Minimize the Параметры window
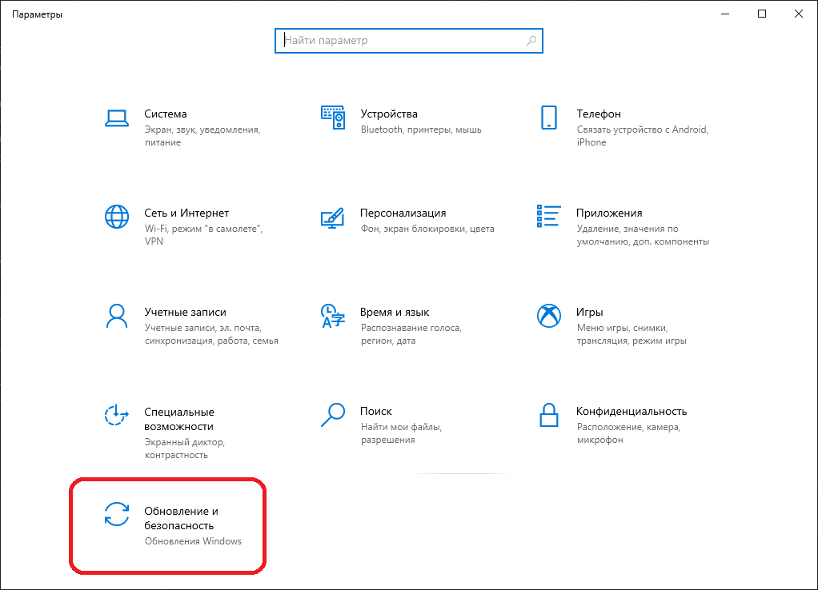Image resolution: width=818 pixels, height=590 pixels. click(725, 14)
